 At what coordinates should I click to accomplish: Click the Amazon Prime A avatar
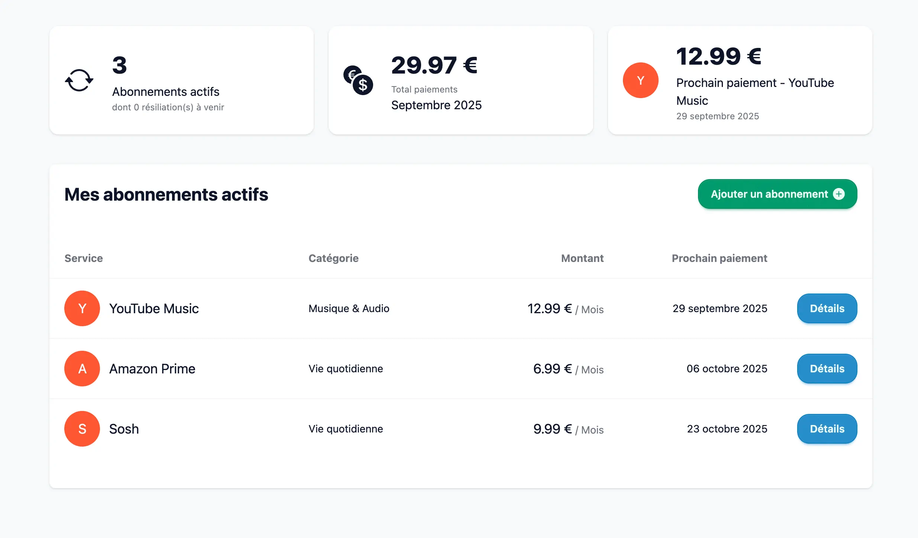82,369
